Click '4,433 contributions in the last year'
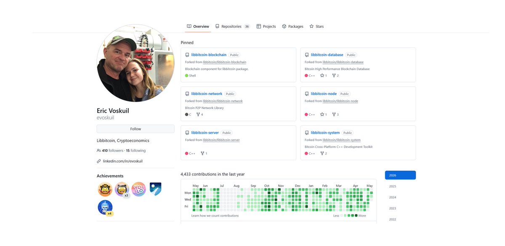 tap(213, 174)
